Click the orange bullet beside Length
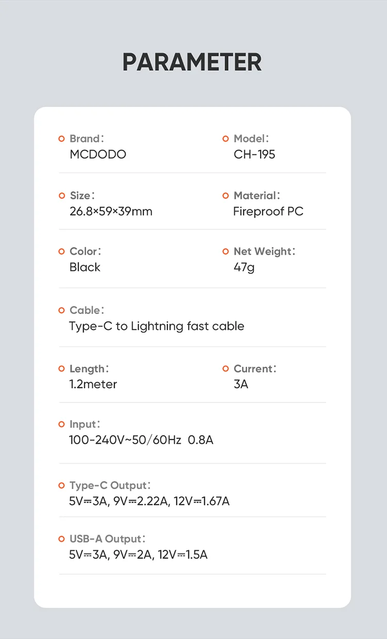This screenshot has height=639, width=387. tap(62, 369)
